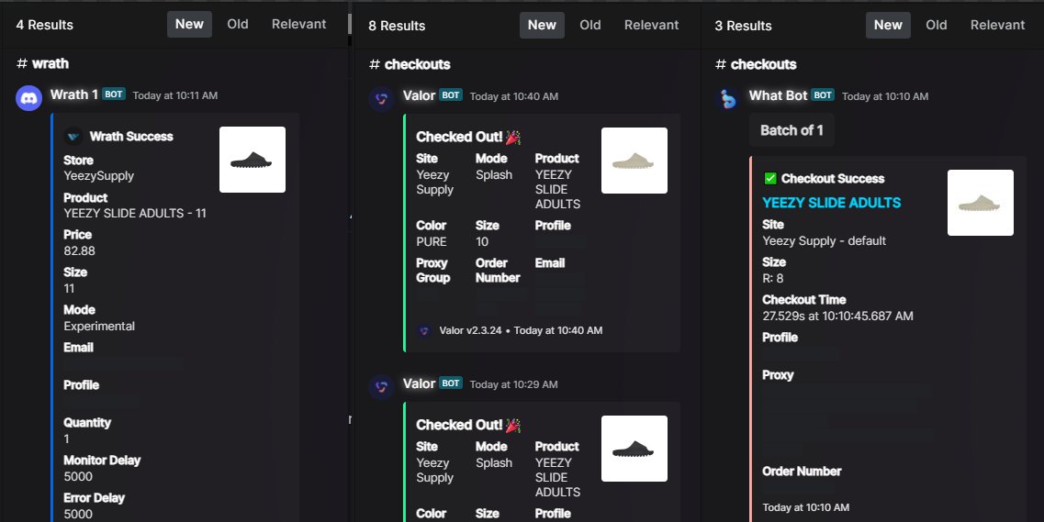Open checkouts channel in 8 Results panel
This screenshot has height=522, width=1044.
point(418,64)
